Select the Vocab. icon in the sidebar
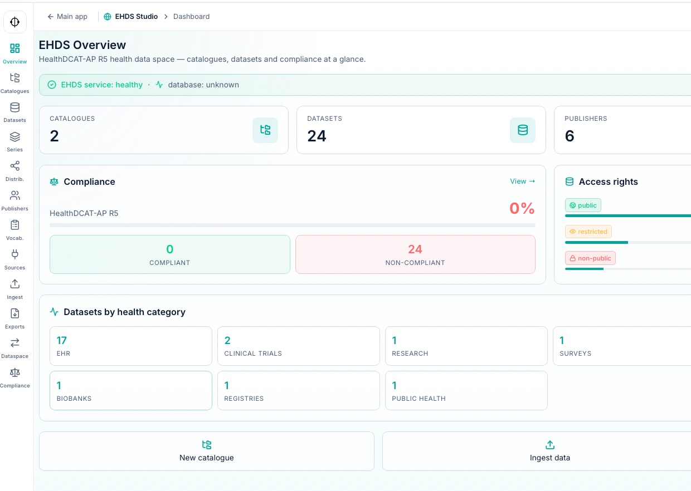 14,228
